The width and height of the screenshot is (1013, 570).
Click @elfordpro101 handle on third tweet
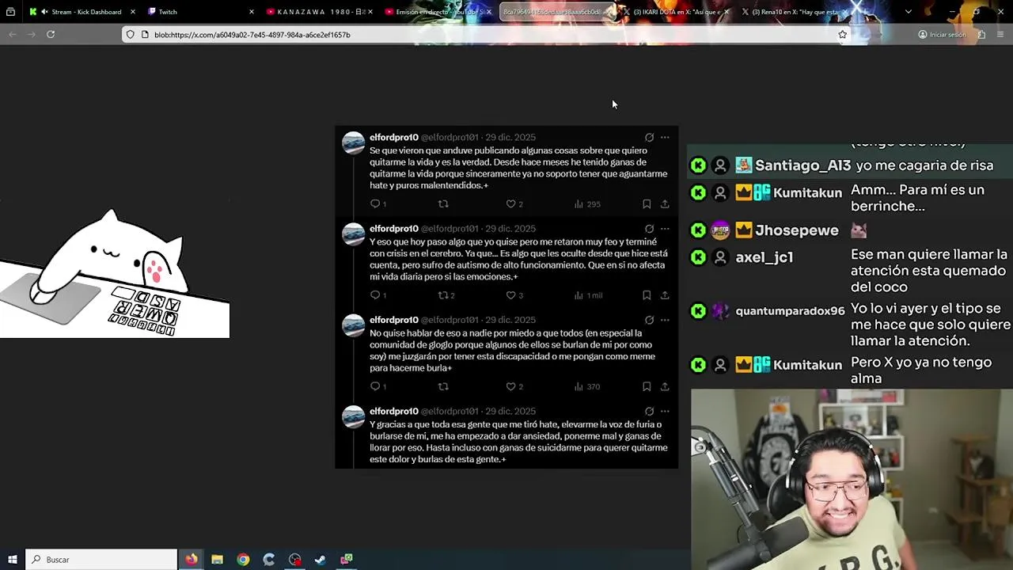click(x=450, y=320)
